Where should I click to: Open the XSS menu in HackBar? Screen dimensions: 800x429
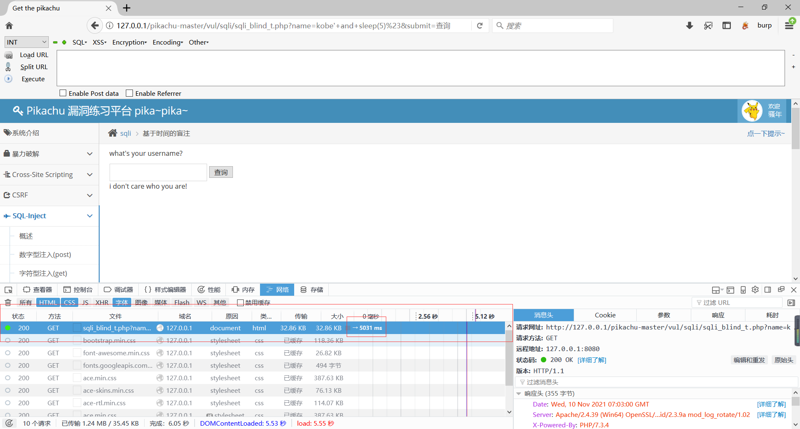(x=100, y=42)
